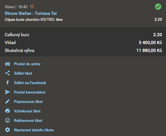This screenshot has height=136, width=166.
Task: Select Pojmenovat tiket
Action: pyautogui.click(x=28, y=102)
